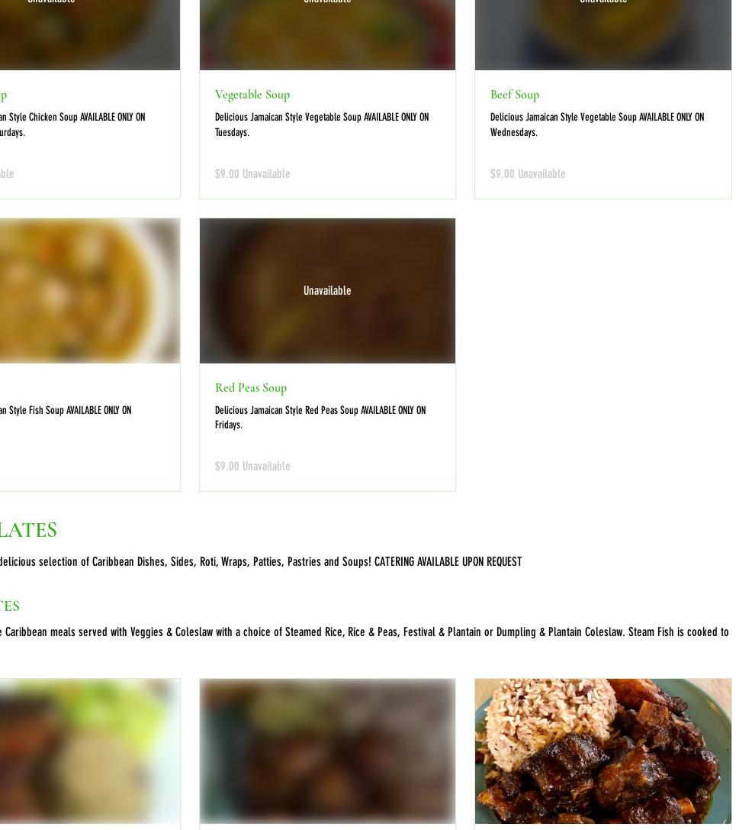Screen dimensions: 736x830
Task: Click Red Peas Soup $9.00 Unavailable price
Action: point(252,467)
